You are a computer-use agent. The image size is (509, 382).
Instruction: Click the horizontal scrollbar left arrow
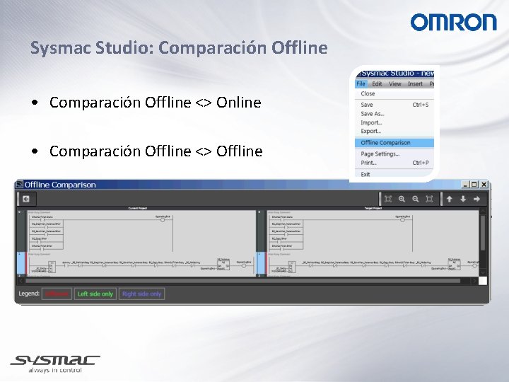click(x=21, y=281)
